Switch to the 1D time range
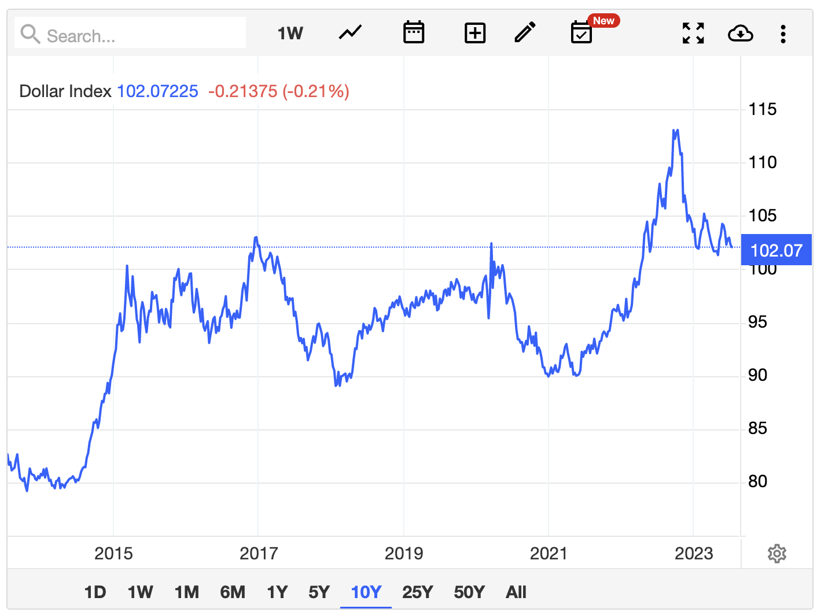This screenshot has height=616, width=817. [95, 592]
